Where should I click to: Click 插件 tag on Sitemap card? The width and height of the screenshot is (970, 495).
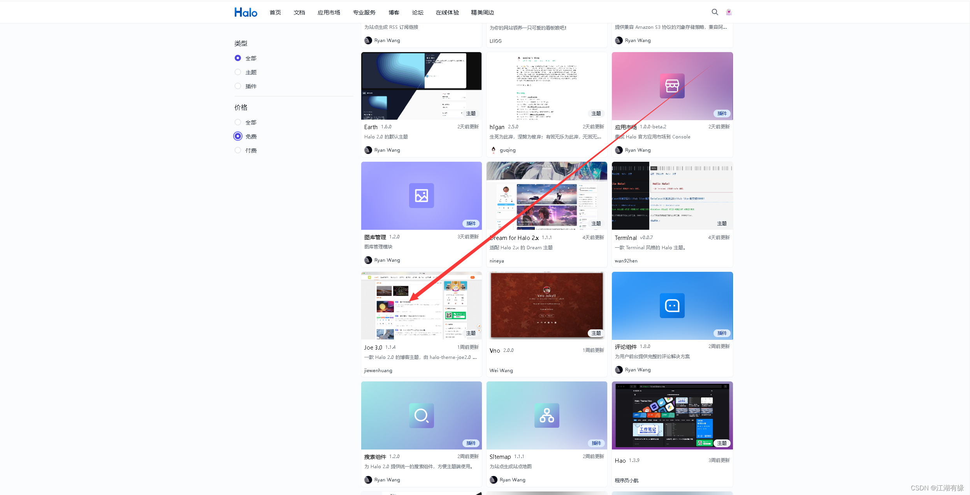[596, 443]
